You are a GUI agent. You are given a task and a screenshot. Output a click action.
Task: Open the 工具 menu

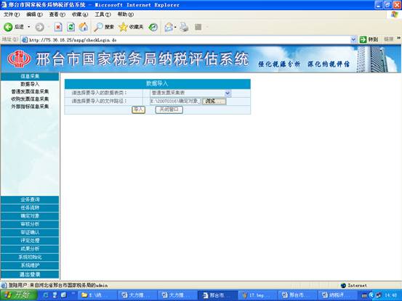pyautogui.click(x=102, y=15)
